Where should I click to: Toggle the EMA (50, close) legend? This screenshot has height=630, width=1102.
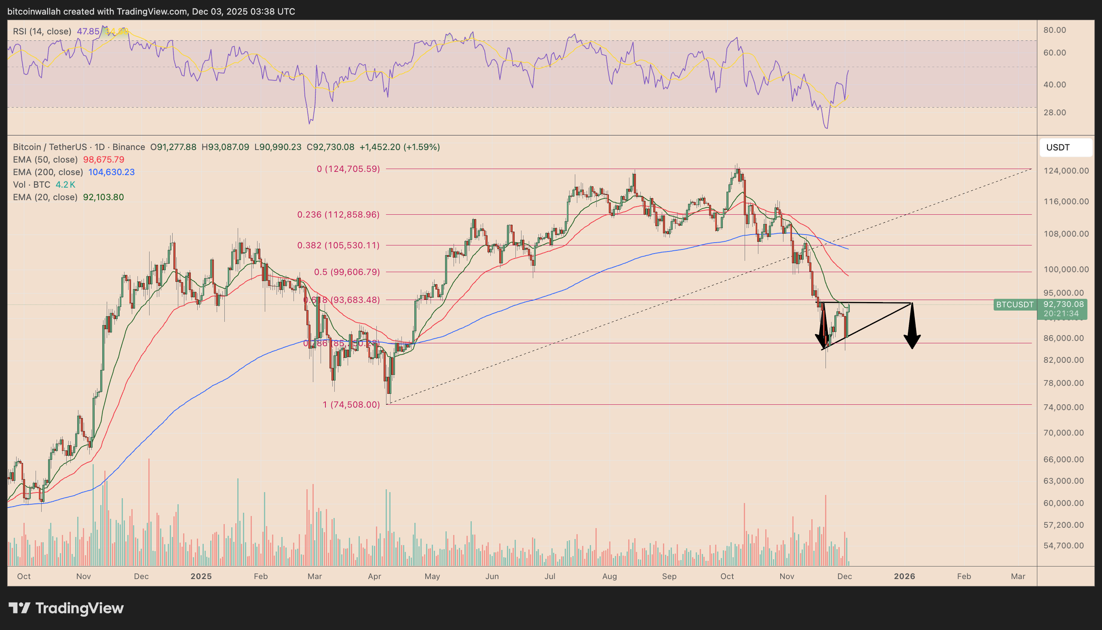[45, 160]
